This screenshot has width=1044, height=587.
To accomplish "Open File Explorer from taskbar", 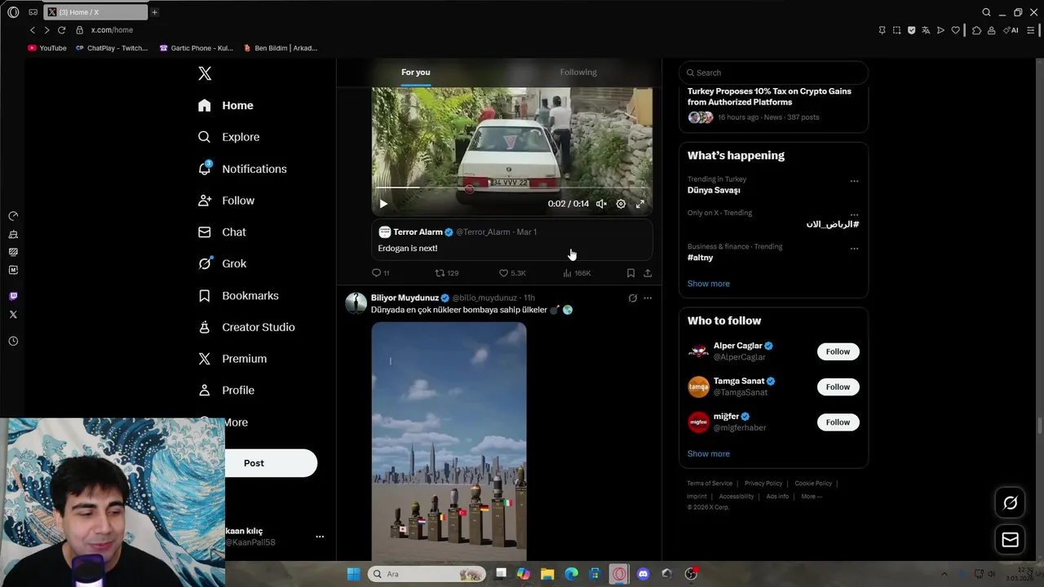I will (x=547, y=574).
